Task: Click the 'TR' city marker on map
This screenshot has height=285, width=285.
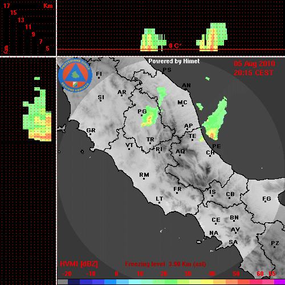Action: click(150, 140)
